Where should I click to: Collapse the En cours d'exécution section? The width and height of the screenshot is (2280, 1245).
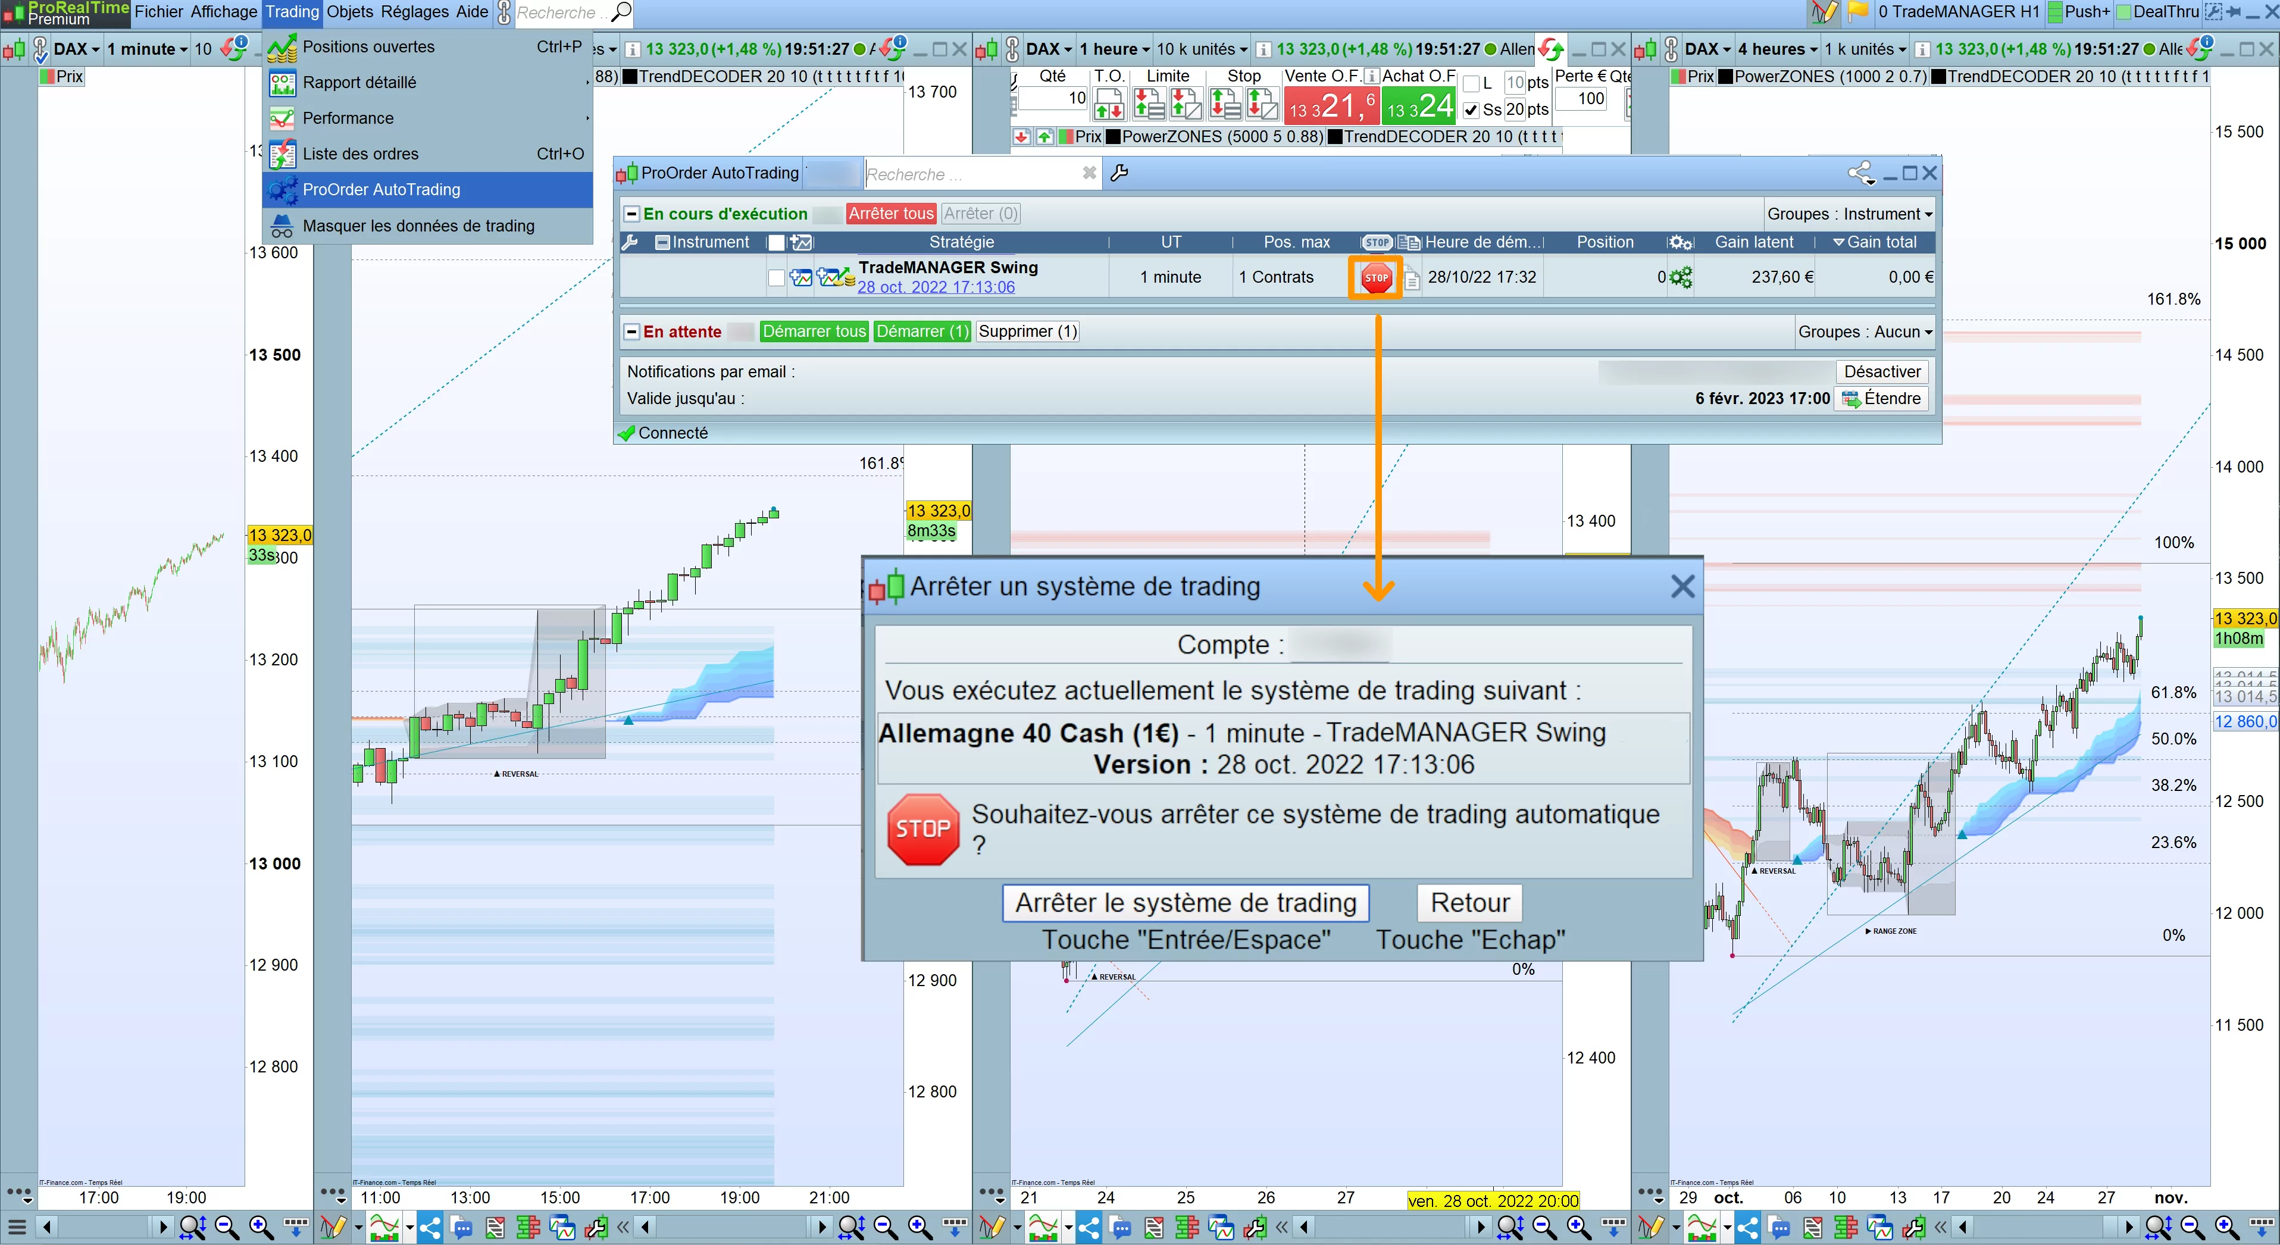point(631,213)
